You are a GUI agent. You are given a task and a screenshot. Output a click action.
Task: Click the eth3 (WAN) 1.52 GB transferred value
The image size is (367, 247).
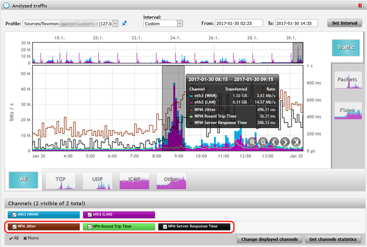pyautogui.click(x=239, y=96)
